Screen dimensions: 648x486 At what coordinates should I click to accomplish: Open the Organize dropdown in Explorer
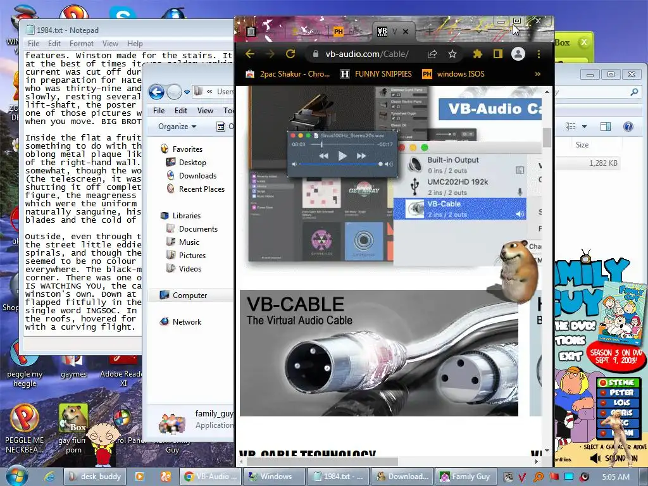(177, 127)
